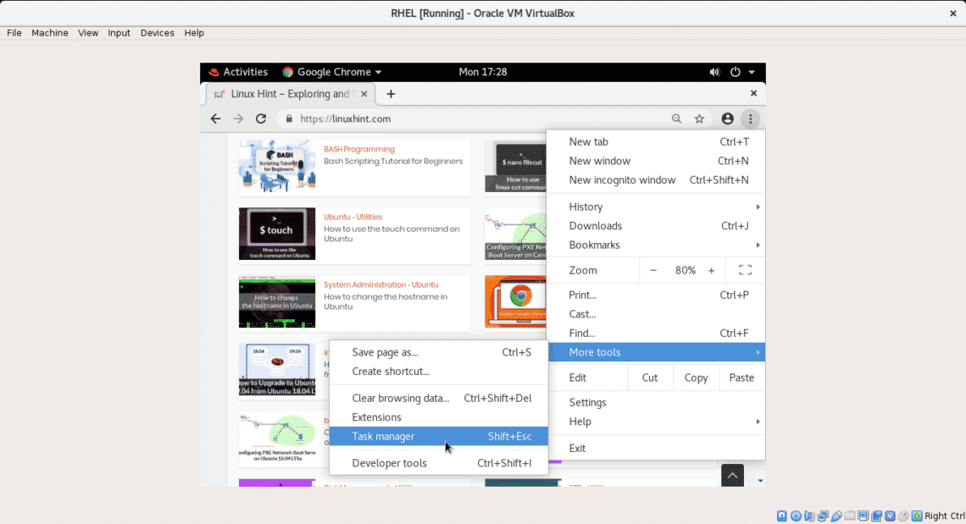This screenshot has width=966, height=524.
Task: Click the GNOME power icon
Action: [x=735, y=72]
